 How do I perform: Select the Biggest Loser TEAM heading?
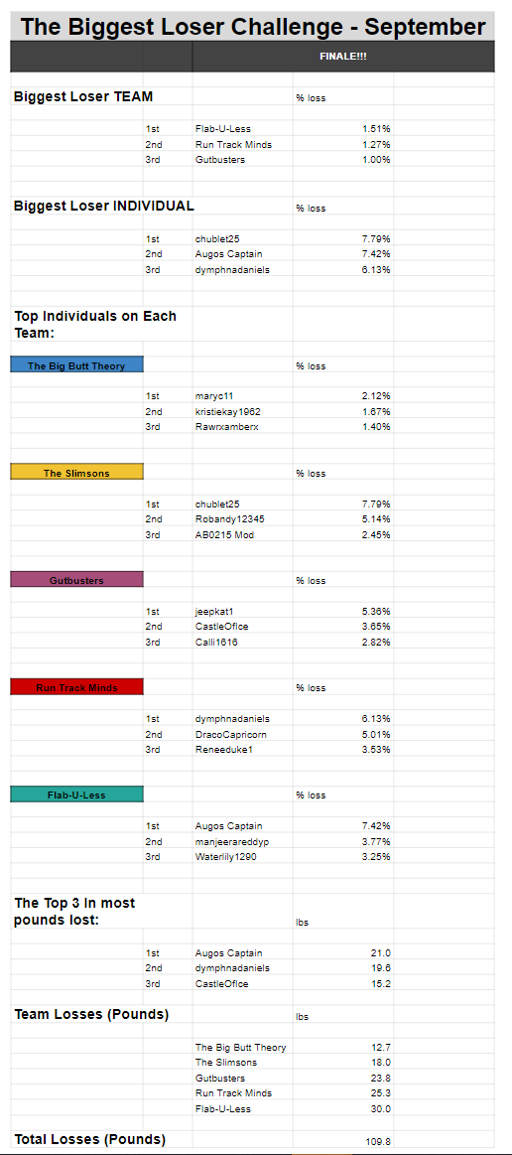(x=83, y=96)
